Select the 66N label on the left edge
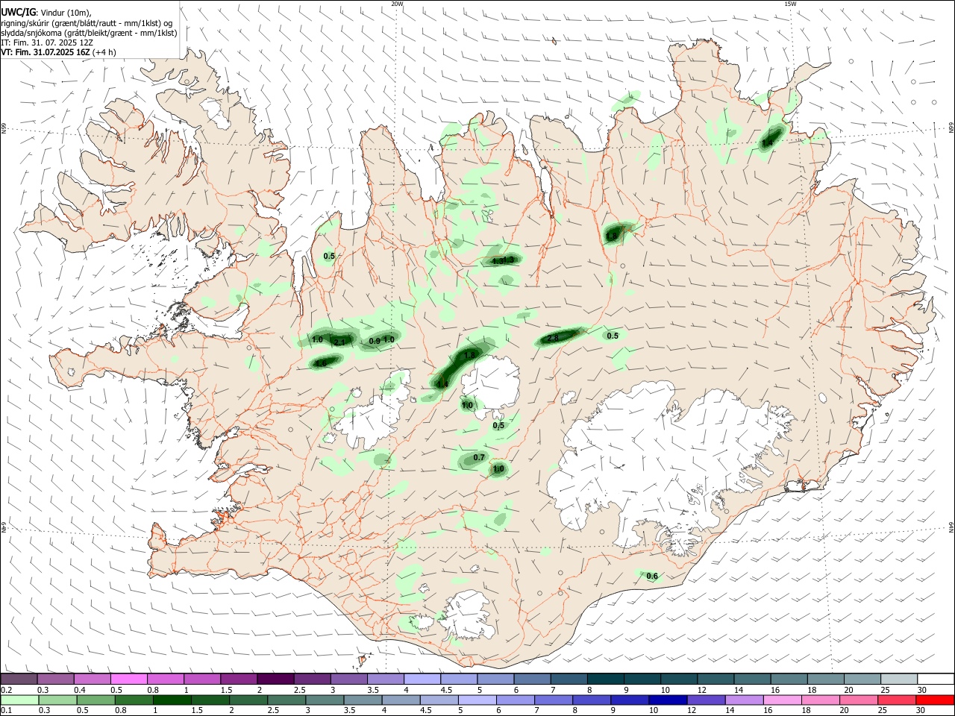 (x=4, y=128)
